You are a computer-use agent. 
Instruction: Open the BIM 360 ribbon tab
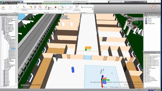coord(76,4)
